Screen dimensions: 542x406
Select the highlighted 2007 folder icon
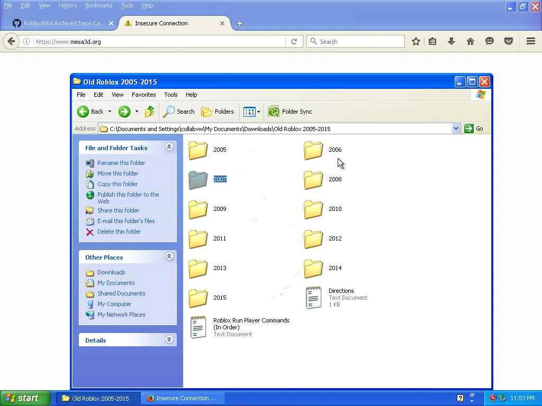[x=198, y=180]
